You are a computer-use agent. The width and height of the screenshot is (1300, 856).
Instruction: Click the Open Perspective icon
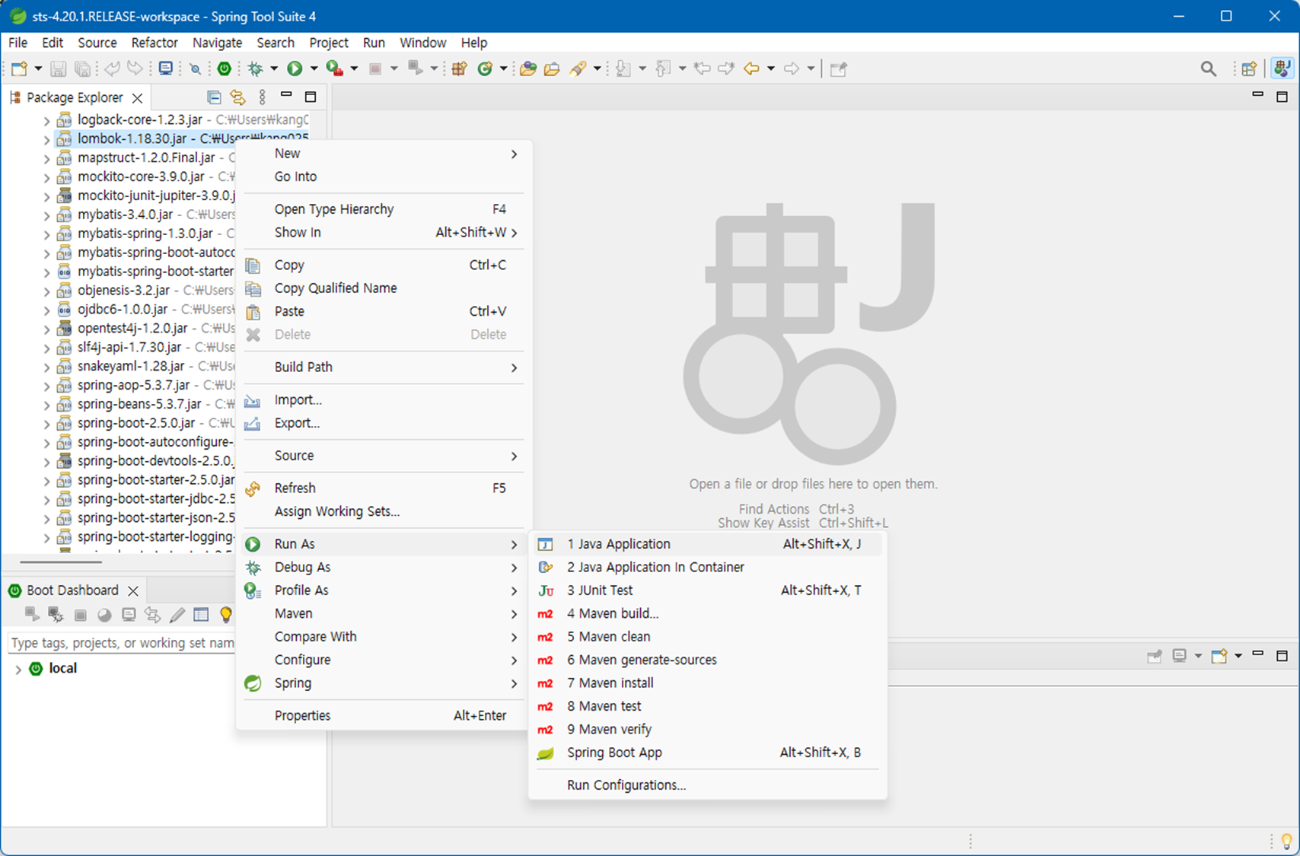click(x=1249, y=68)
